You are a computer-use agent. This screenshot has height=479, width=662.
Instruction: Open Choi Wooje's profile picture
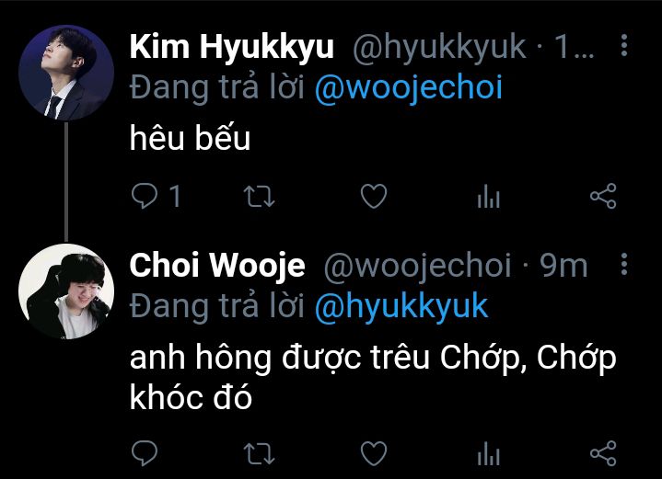point(66,291)
